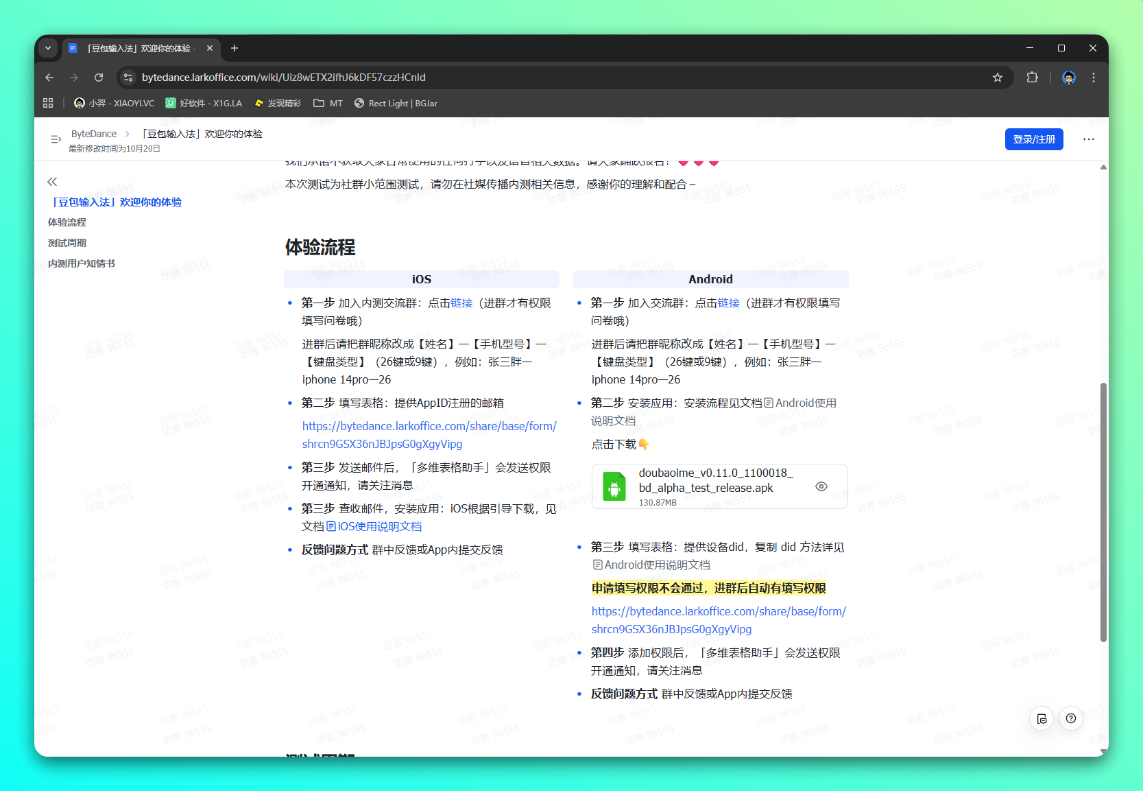Open the Rect Light | BGJar bookmark
Screen dimensions: 1143x791
click(396, 103)
